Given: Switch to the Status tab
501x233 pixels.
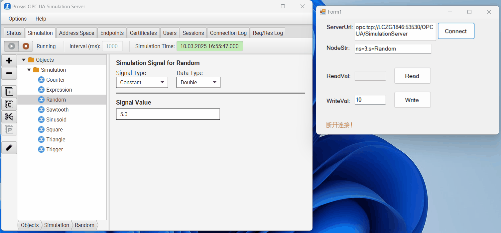Looking at the screenshot, I should [14, 33].
